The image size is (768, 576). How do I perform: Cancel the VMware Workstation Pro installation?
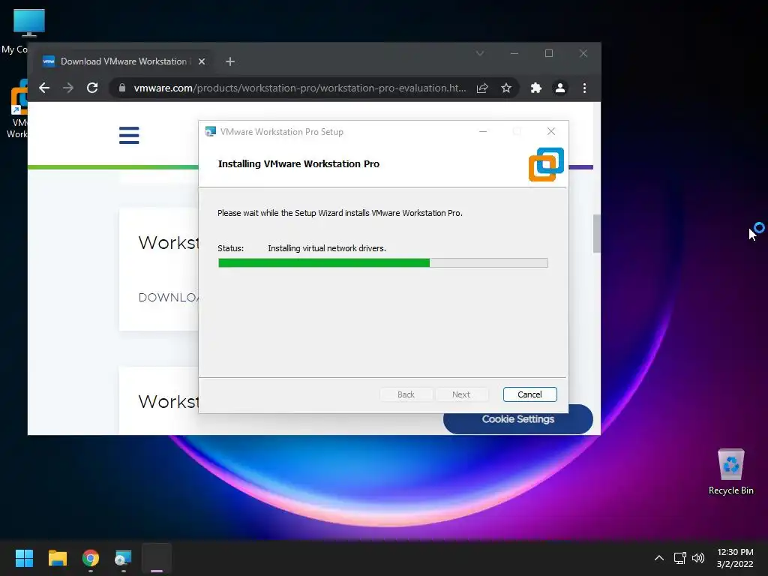click(529, 394)
